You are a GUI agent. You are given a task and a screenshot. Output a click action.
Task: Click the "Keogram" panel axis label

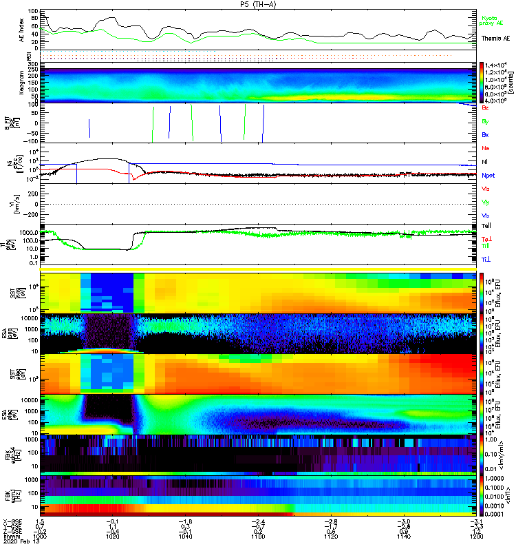click(22, 83)
